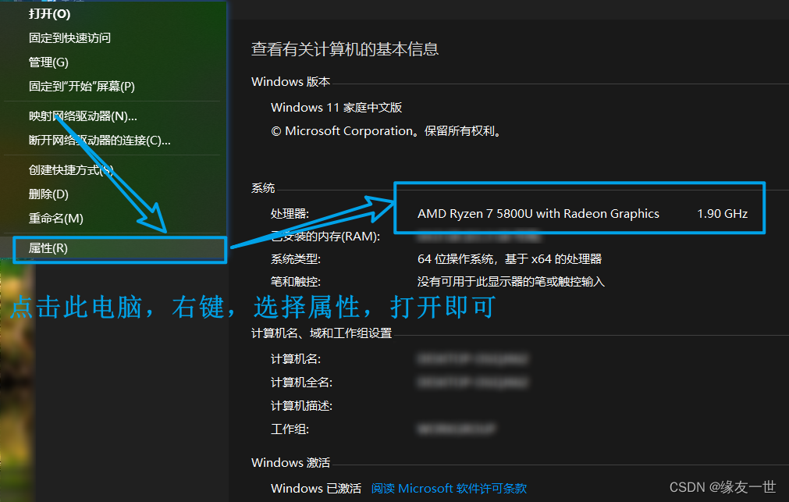Viewport: 789px width, 502px height.
Task: Select the 查看有关计算机的基本信息 heading
Action: [345, 49]
